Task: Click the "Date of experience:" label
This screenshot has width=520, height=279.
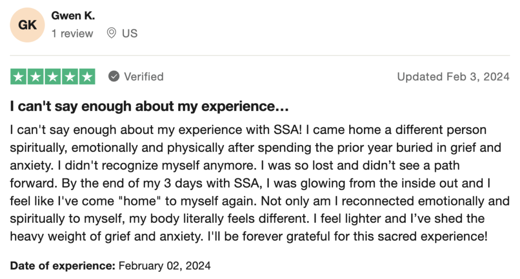Action: click(x=63, y=265)
